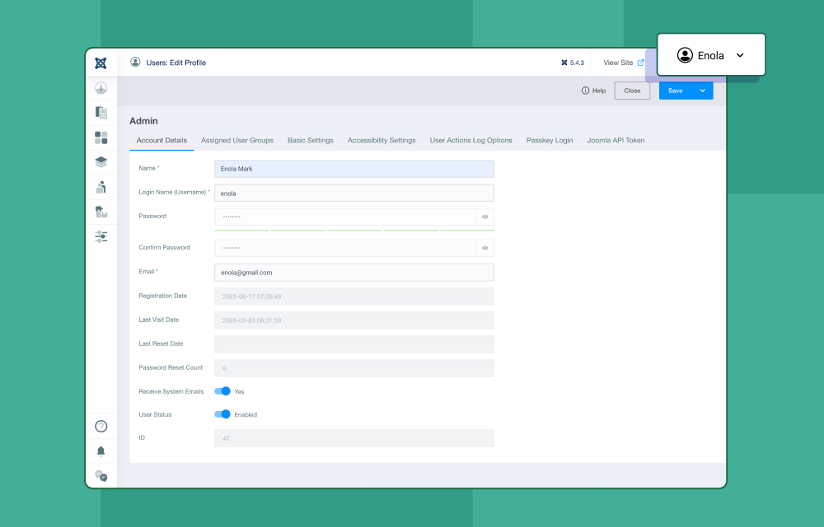Viewport: 824px width, 527px height.
Task: Show the Password field with the eye icon
Action: click(x=485, y=217)
